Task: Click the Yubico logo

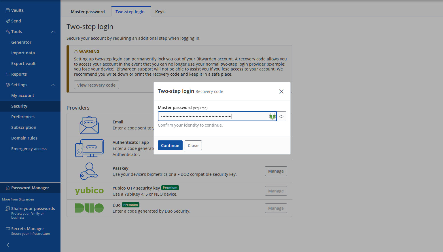Action: 89,191
